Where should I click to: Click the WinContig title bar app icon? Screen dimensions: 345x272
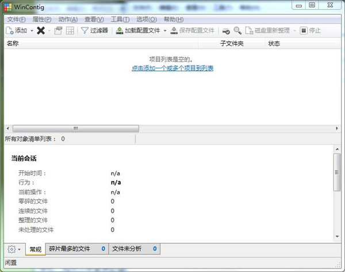(7, 7)
